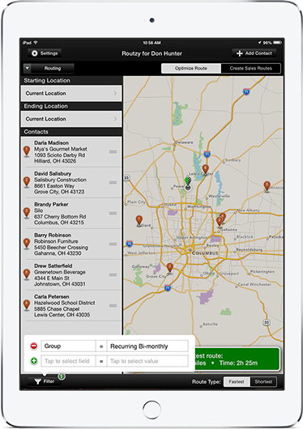
Task: Add a filter row with the green plus
Action: 34,361
